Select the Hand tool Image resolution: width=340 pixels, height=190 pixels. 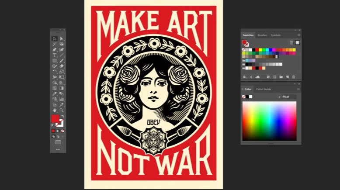click(55, 110)
